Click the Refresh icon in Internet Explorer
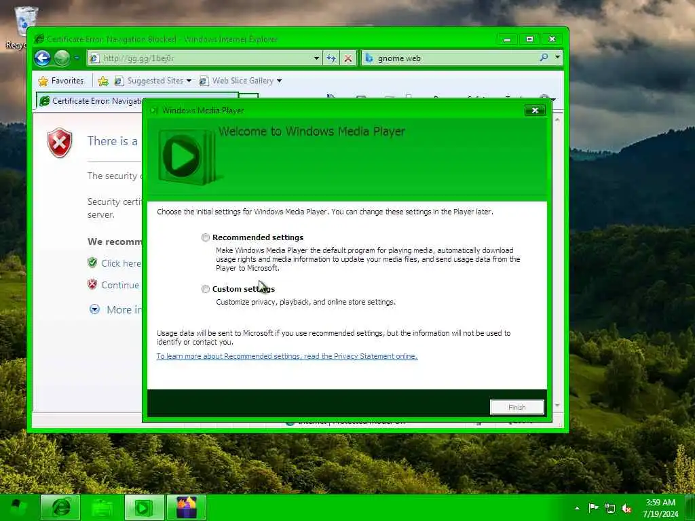 pos(331,58)
